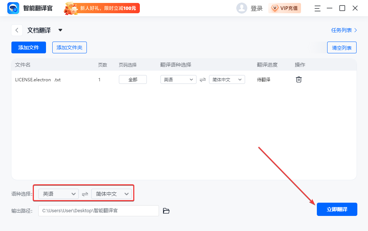
Task: Expand the 文档翻译 mode selector arrow
Action: (x=60, y=30)
